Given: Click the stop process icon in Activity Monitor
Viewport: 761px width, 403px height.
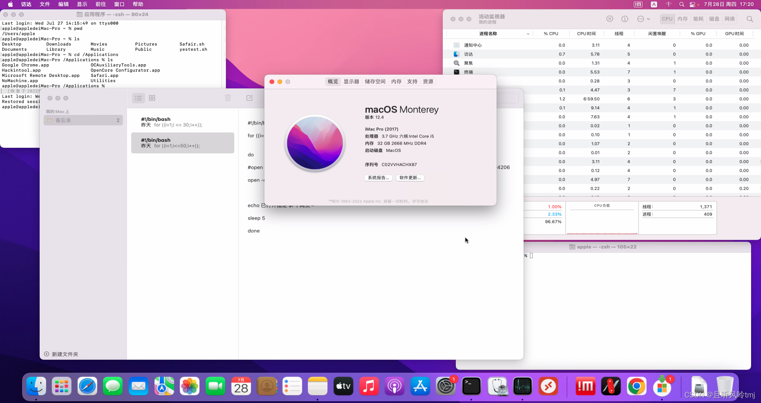Looking at the screenshot, I should (610, 19).
